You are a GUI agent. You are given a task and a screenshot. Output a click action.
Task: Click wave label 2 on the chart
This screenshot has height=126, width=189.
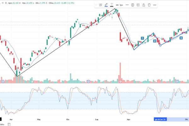(155, 41)
